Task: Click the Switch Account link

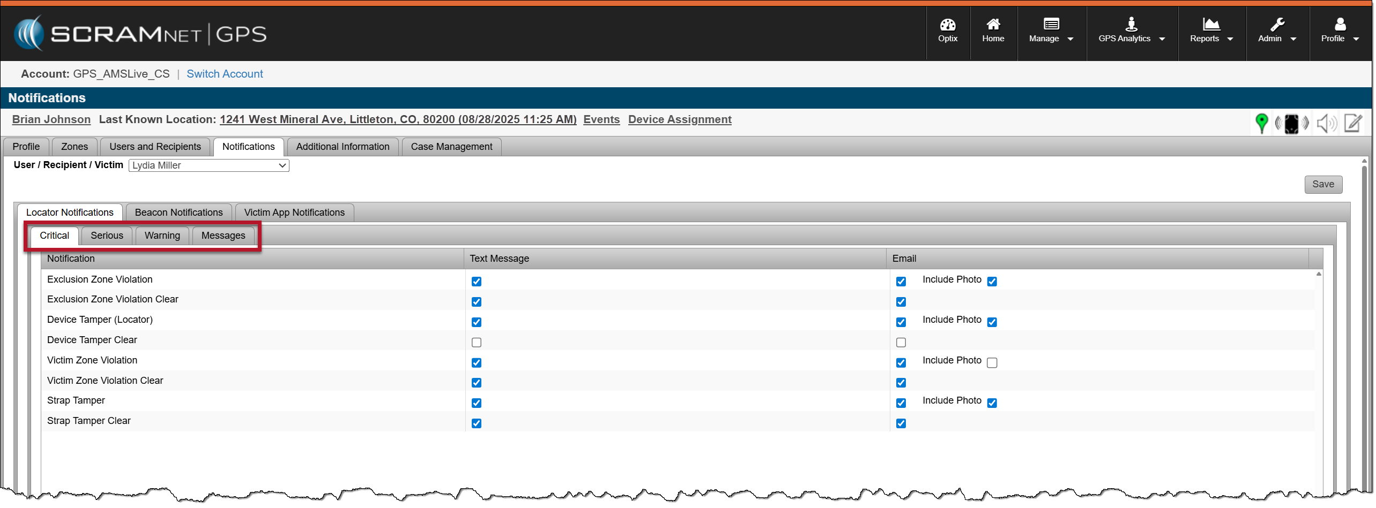Action: (225, 74)
